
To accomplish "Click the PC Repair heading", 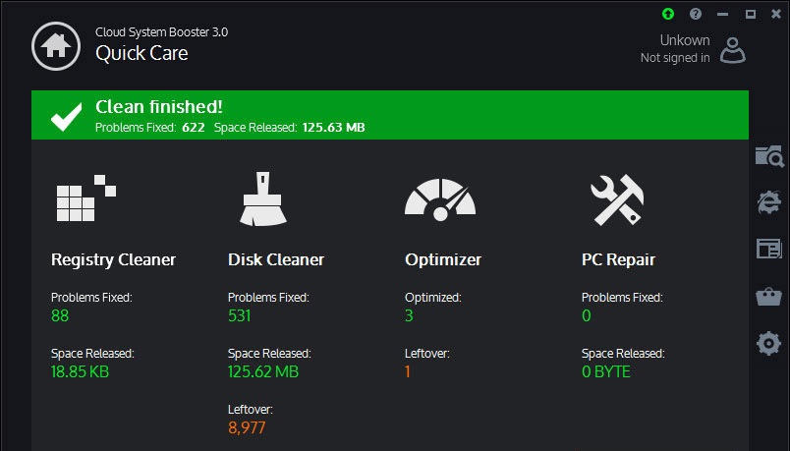I will 619,260.
